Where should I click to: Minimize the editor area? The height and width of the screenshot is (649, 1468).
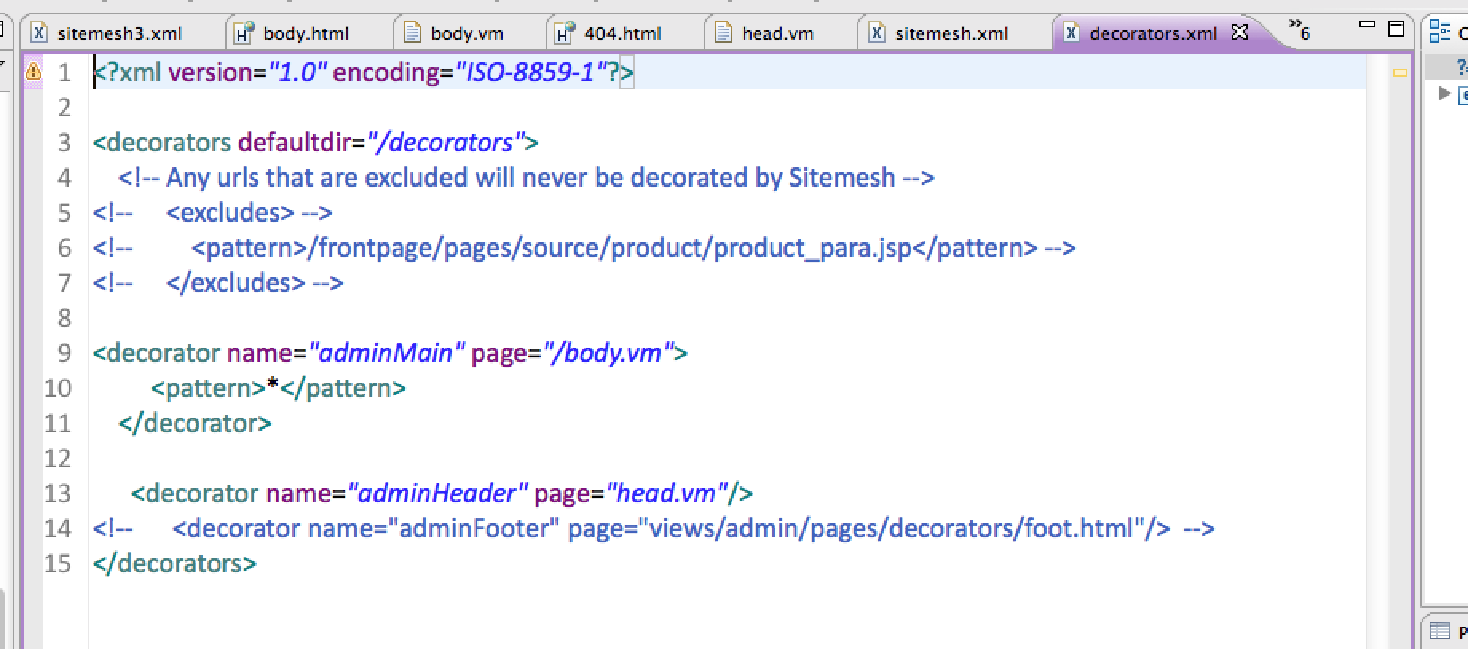click(1367, 25)
